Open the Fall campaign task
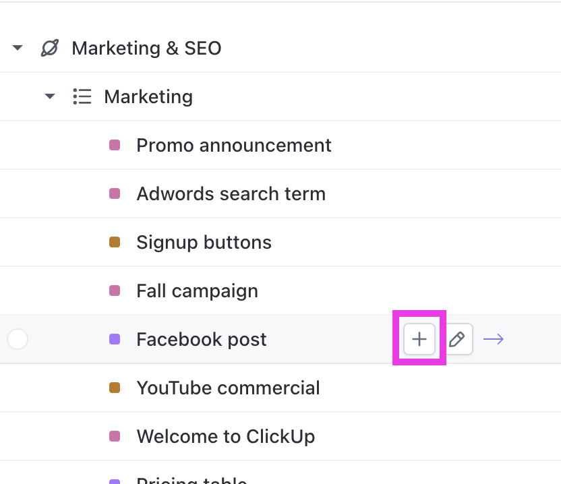Image resolution: width=561 pixels, height=484 pixels. pyautogui.click(x=197, y=291)
